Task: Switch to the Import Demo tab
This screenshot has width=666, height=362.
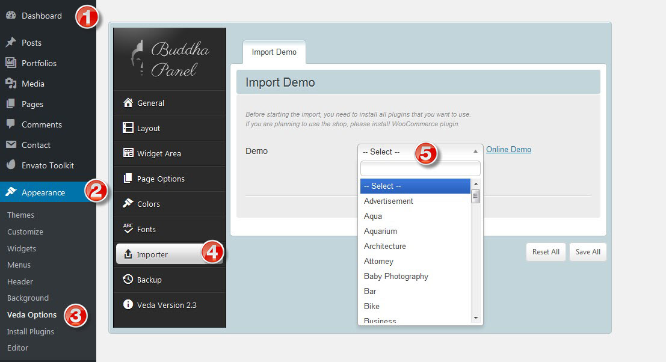Action: click(x=274, y=52)
